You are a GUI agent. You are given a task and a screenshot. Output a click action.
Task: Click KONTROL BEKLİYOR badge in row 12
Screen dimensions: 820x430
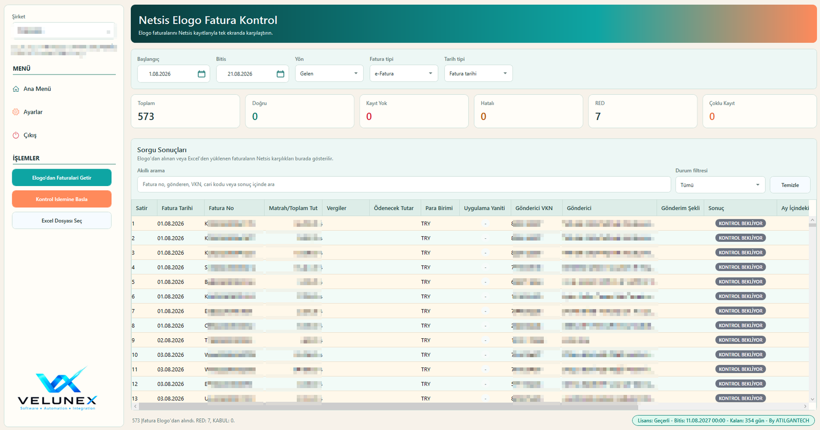coord(741,384)
